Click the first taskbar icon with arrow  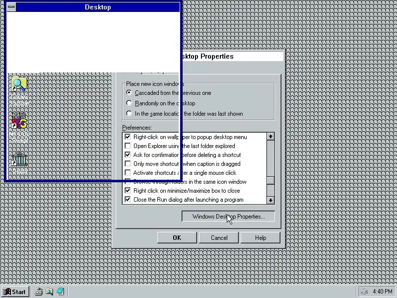39,292
